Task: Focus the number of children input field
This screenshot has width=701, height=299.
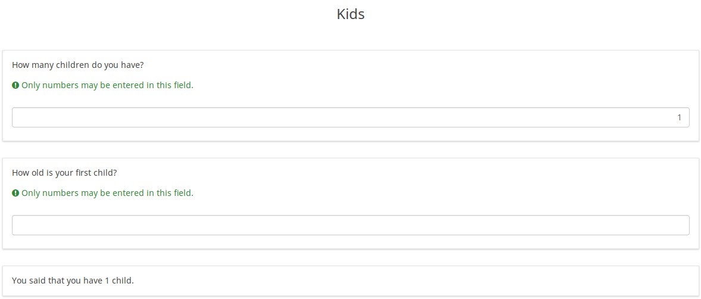Action: coord(350,117)
